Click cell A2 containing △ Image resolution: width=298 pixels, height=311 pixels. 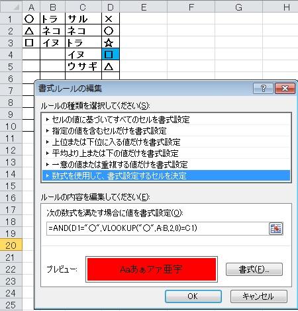(31, 30)
